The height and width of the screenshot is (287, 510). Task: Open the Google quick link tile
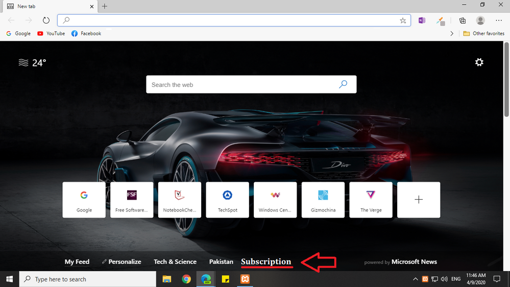[x=84, y=200]
